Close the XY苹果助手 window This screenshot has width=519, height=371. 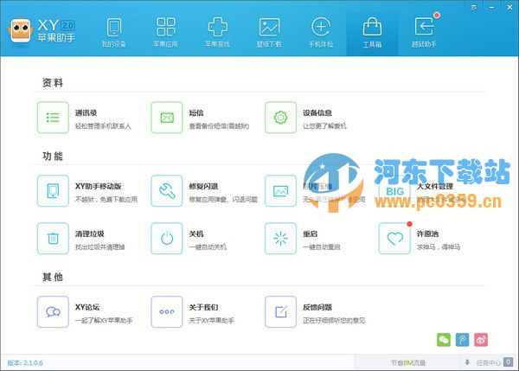pos(509,7)
